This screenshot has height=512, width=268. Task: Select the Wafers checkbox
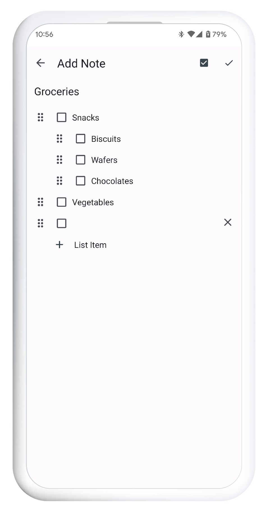point(81,160)
